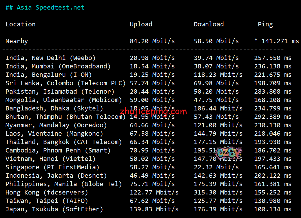Click the Nearby row label
The width and height of the screenshot is (301, 218).
click(x=17, y=41)
